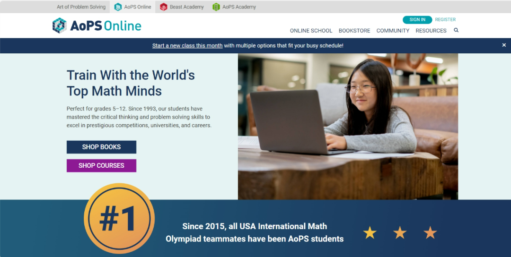Click the teal AoPS Online tab icon
511x257 pixels.
pos(118,7)
